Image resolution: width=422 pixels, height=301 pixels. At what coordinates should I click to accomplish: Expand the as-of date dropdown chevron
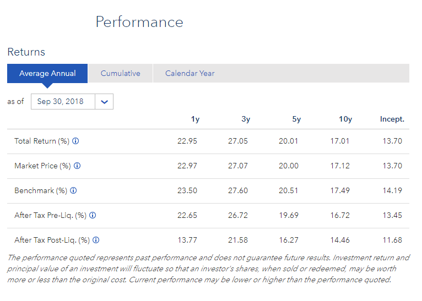coord(104,102)
